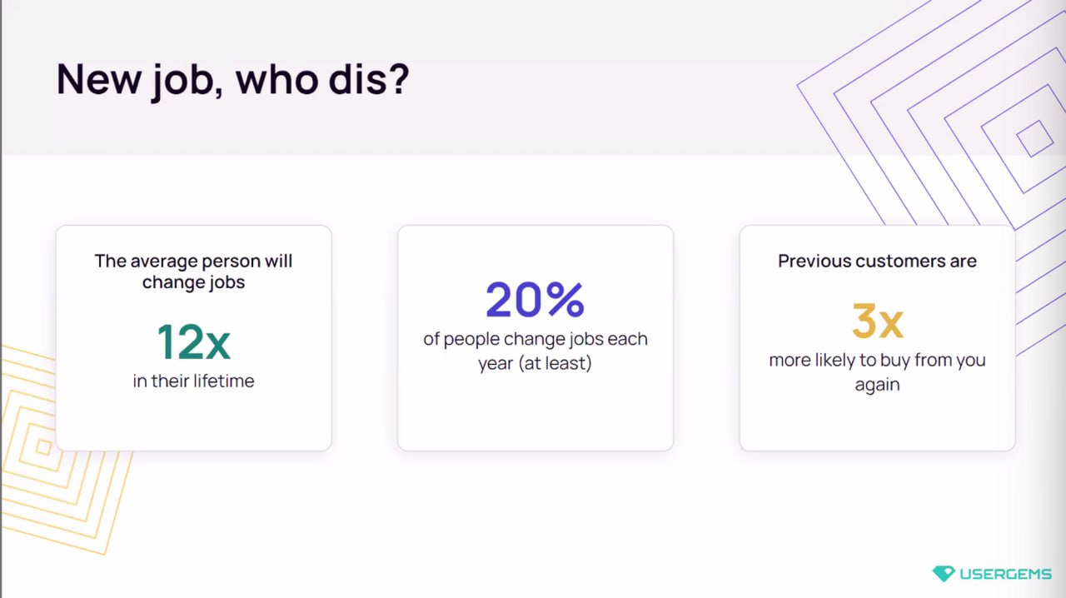Click the 'in their lifetime' caption

coord(193,381)
